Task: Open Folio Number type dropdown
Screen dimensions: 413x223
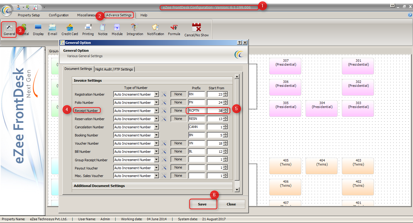Action: [156, 103]
